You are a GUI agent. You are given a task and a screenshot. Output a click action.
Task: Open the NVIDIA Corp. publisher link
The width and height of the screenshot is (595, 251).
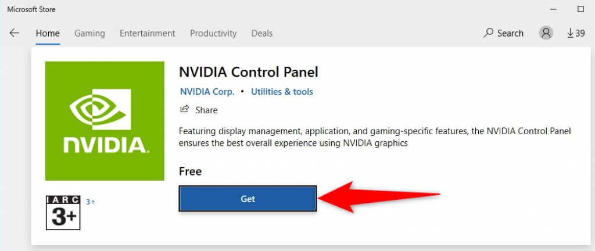click(x=207, y=92)
